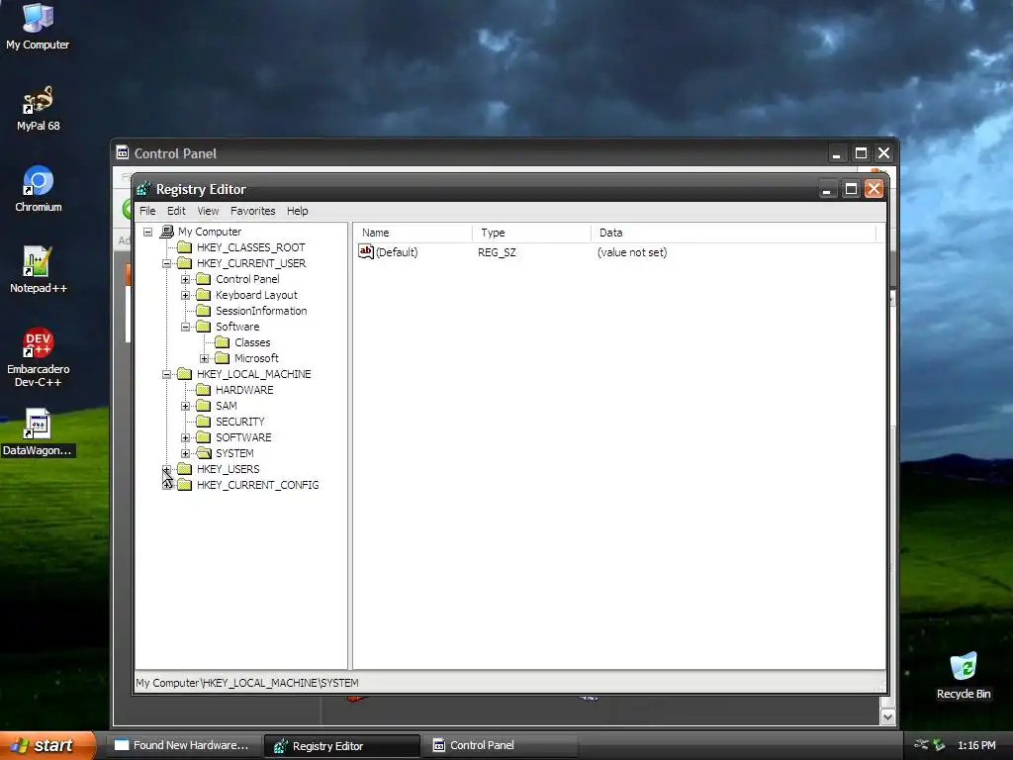Select the DataWagon desktop shortcut

(x=38, y=433)
